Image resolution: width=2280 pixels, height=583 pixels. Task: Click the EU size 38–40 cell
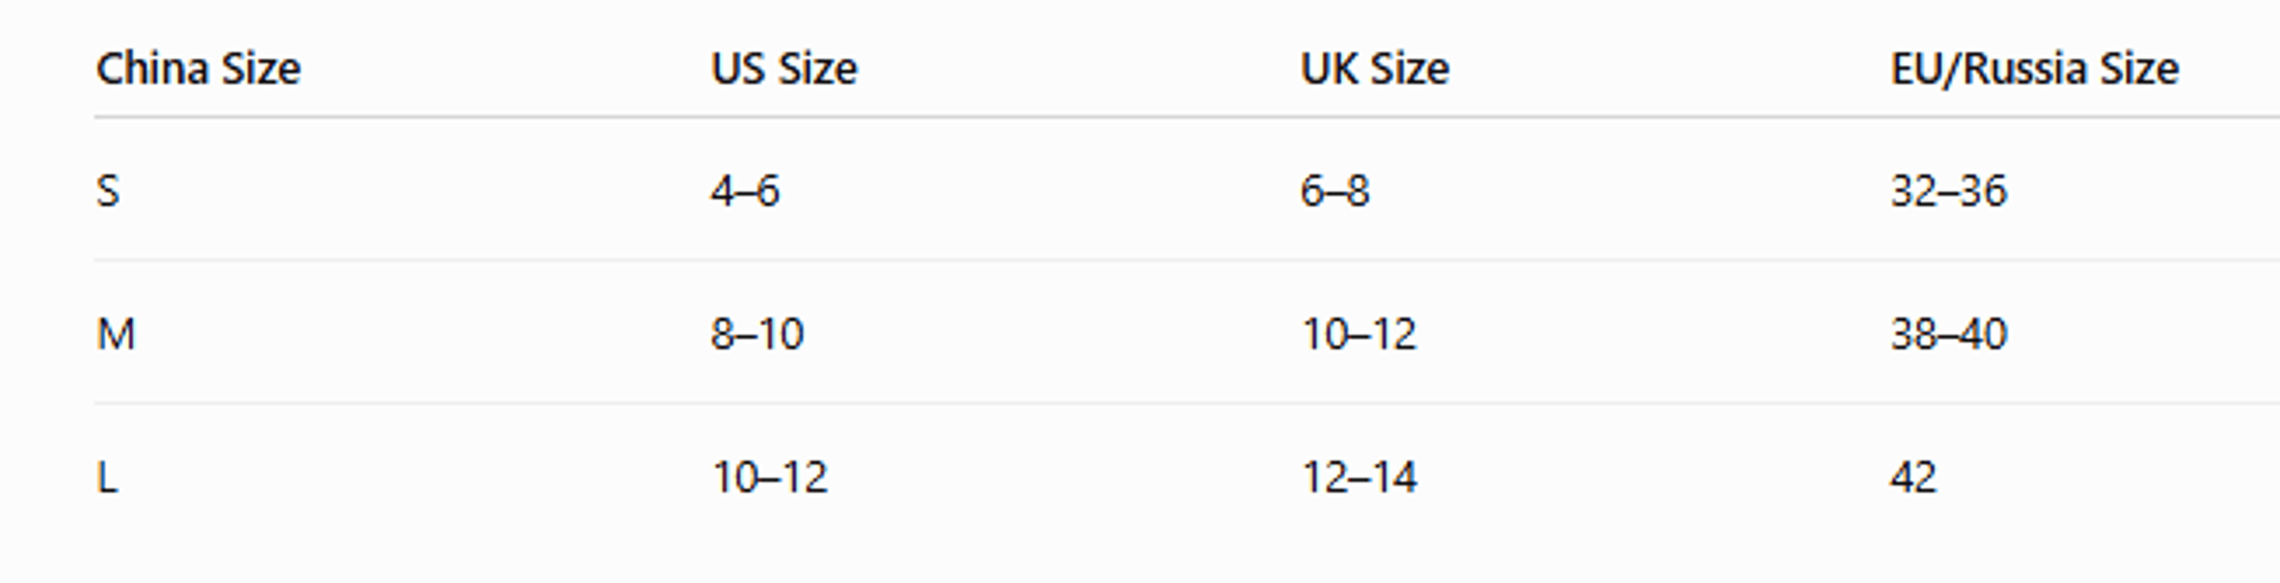tap(1949, 334)
